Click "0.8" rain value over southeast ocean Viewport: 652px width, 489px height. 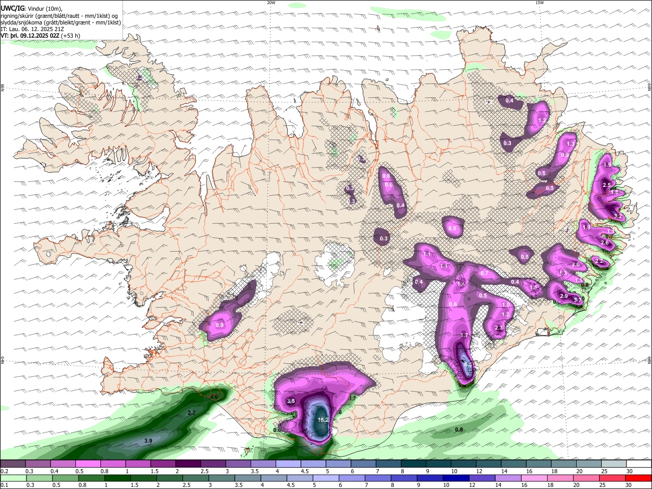(459, 429)
